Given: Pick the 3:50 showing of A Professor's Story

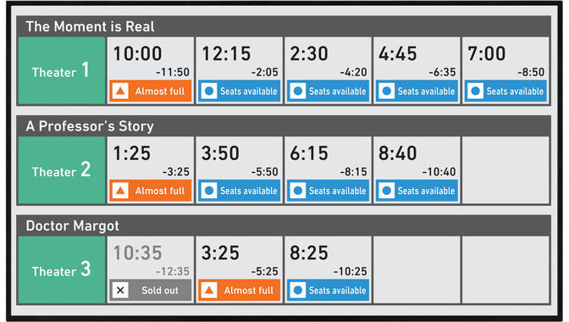Looking at the screenshot, I should tap(239, 169).
